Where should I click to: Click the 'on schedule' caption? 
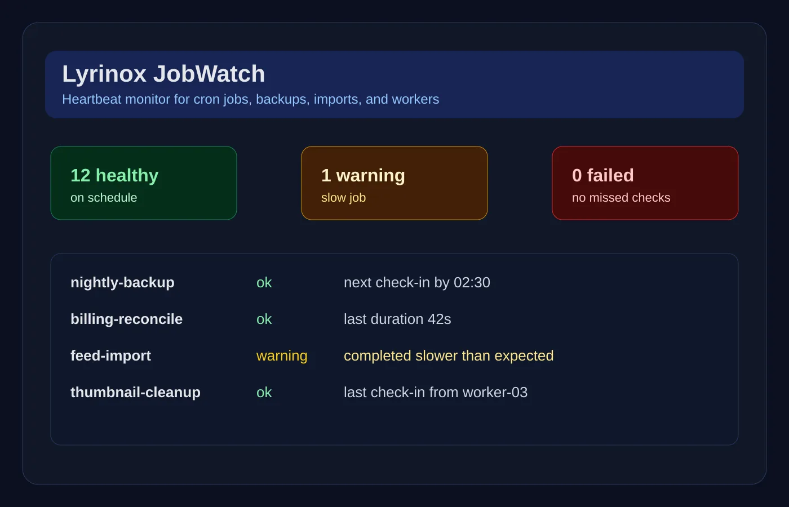[104, 198]
